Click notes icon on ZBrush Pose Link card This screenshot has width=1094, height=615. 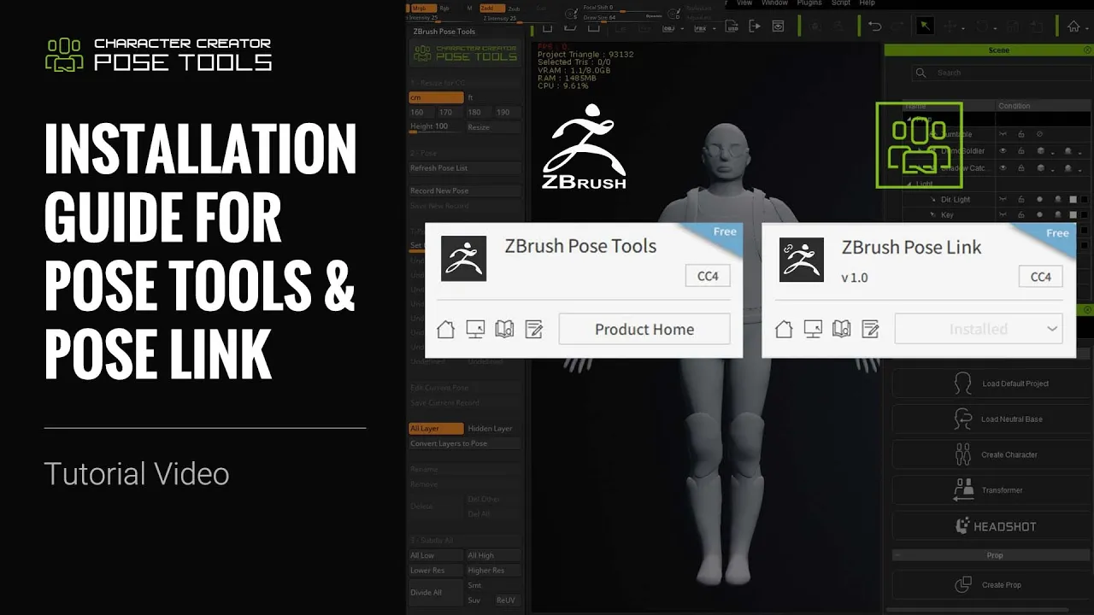tap(871, 329)
